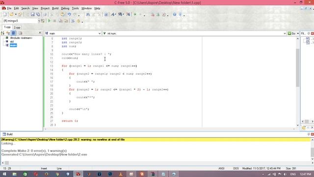Open the Search menu
This screenshot has width=314, height=177.
26,8
